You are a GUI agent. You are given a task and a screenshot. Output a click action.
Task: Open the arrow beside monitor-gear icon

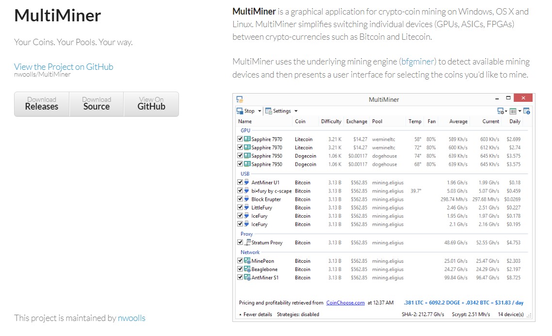(506, 111)
